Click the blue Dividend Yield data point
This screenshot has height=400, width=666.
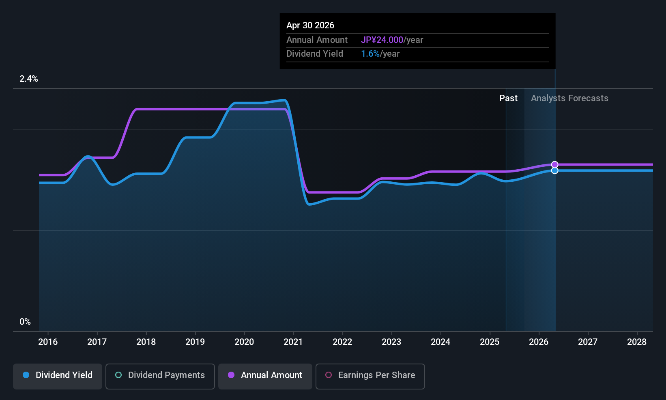click(554, 170)
